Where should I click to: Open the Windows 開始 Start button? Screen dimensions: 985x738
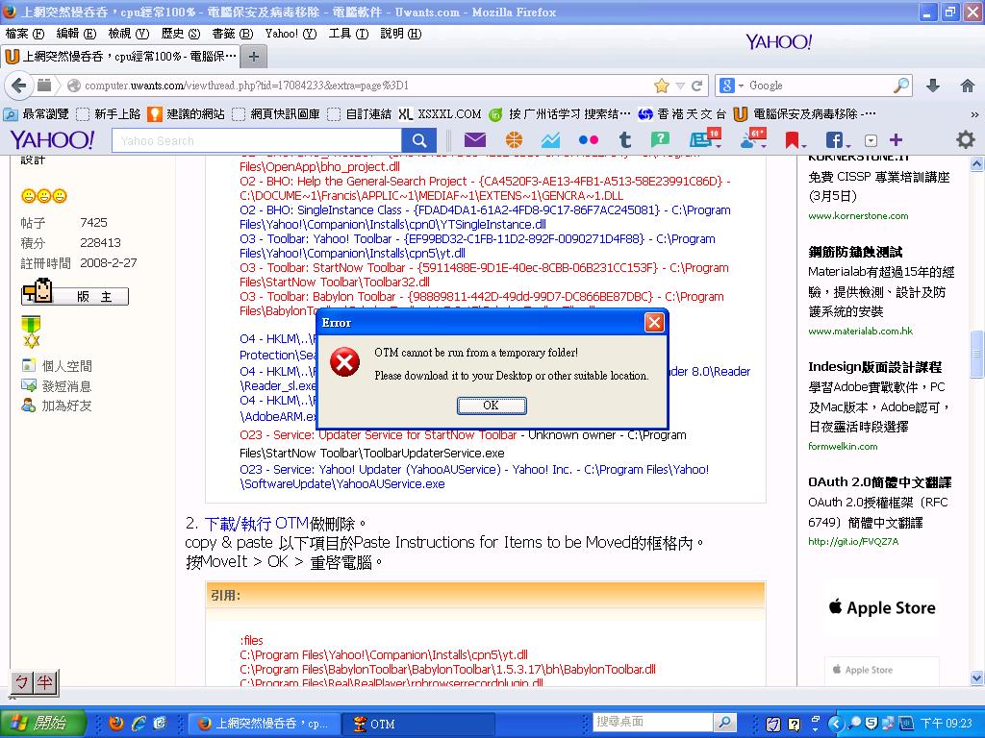(41, 724)
